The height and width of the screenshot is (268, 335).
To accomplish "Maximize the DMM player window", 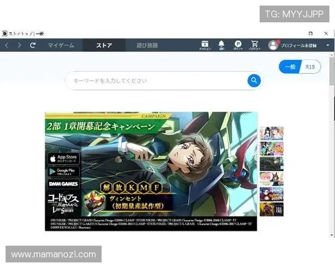I will click(310, 33).
